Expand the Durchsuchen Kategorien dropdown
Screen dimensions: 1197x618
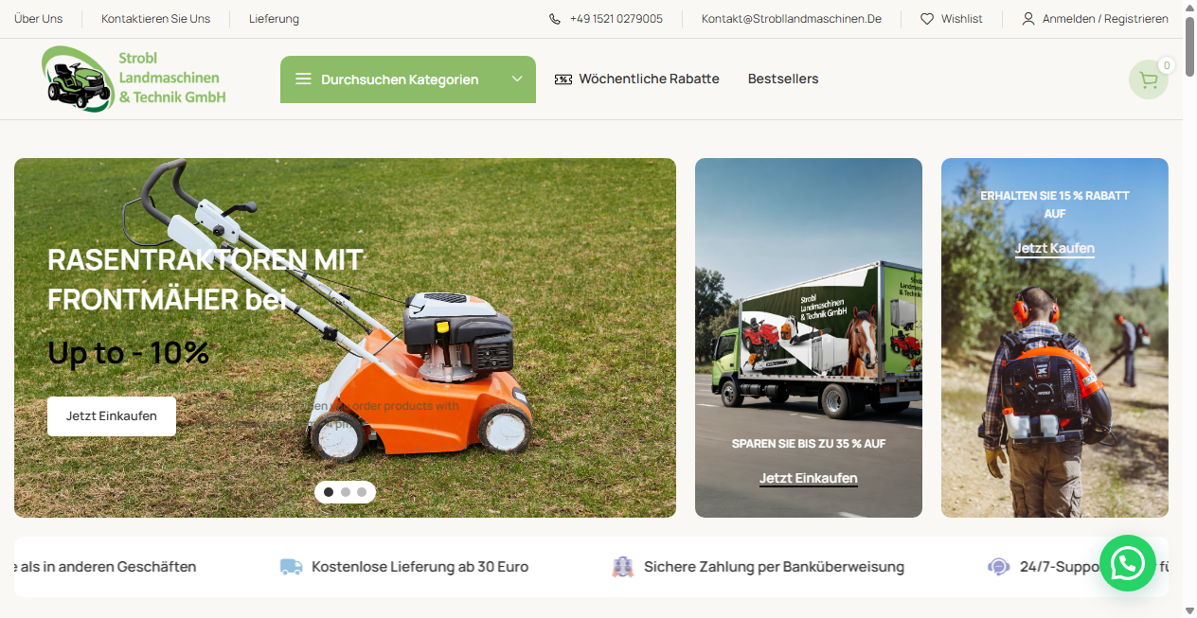click(x=517, y=79)
